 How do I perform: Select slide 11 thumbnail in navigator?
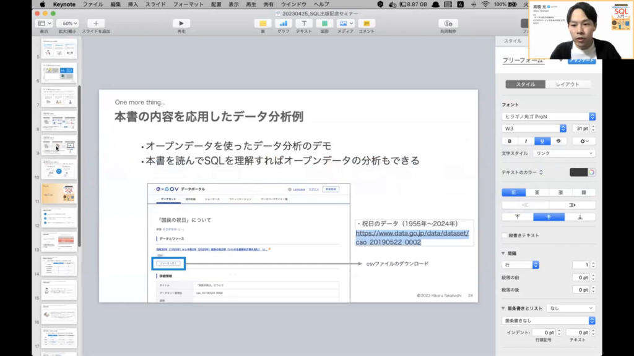tap(59, 193)
